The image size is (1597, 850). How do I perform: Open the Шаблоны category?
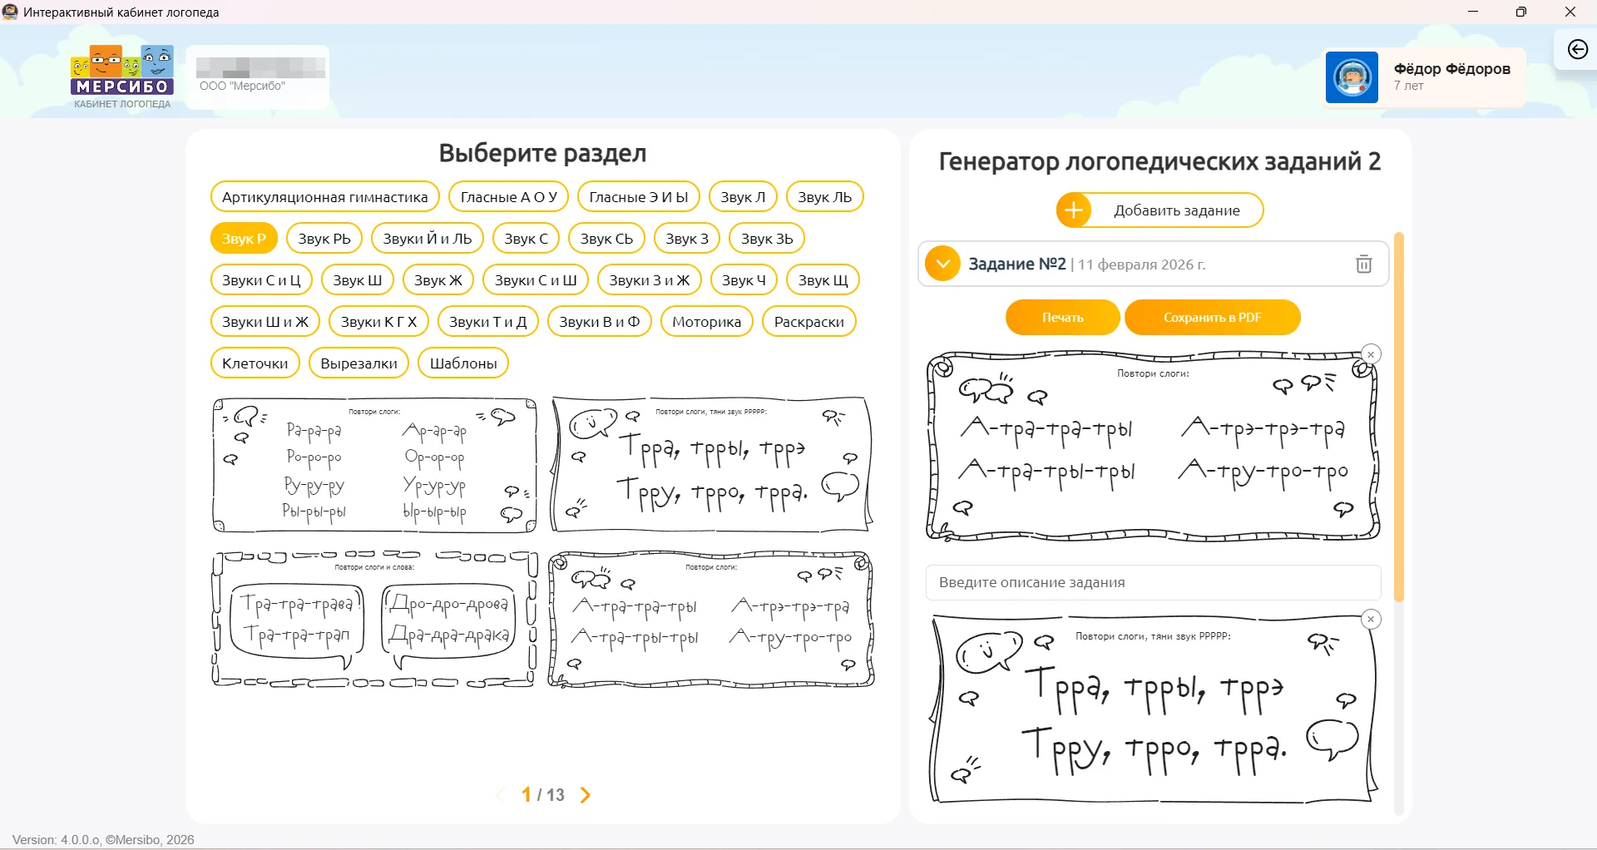(463, 363)
